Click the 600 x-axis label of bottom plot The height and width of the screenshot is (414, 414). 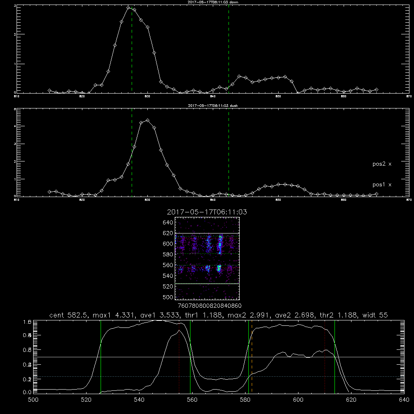[298, 400]
